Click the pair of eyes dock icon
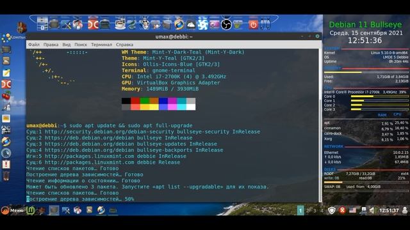410x230 pixels. (265, 24)
